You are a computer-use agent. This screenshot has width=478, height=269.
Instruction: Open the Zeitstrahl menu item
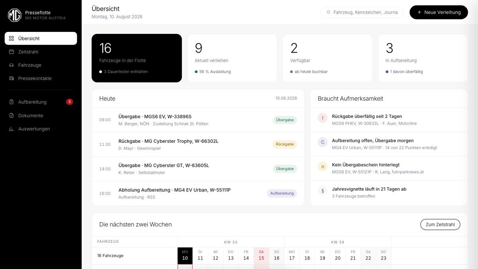41,52
